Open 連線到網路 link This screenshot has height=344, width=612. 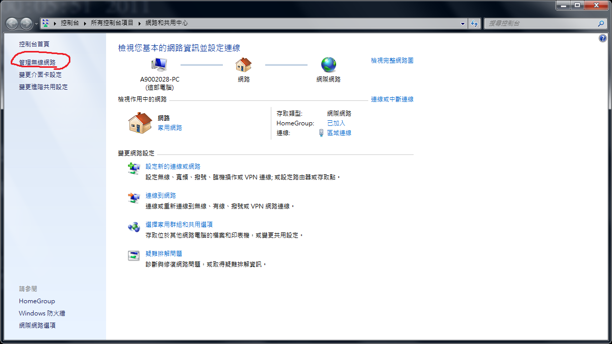(161, 196)
